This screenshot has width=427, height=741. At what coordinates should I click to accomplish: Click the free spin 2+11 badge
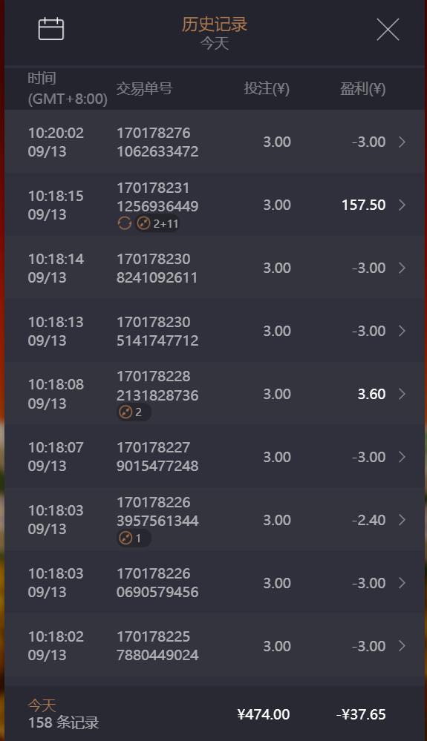158,223
